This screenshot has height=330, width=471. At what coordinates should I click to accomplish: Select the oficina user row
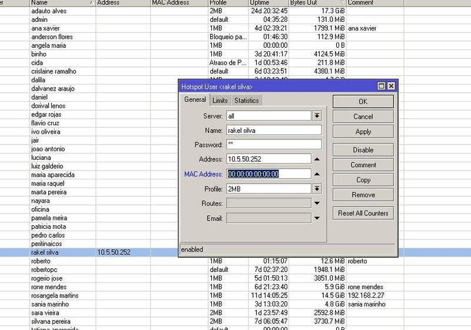(89, 209)
